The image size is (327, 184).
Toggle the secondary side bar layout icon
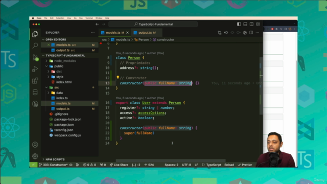pyautogui.click(x=252, y=24)
